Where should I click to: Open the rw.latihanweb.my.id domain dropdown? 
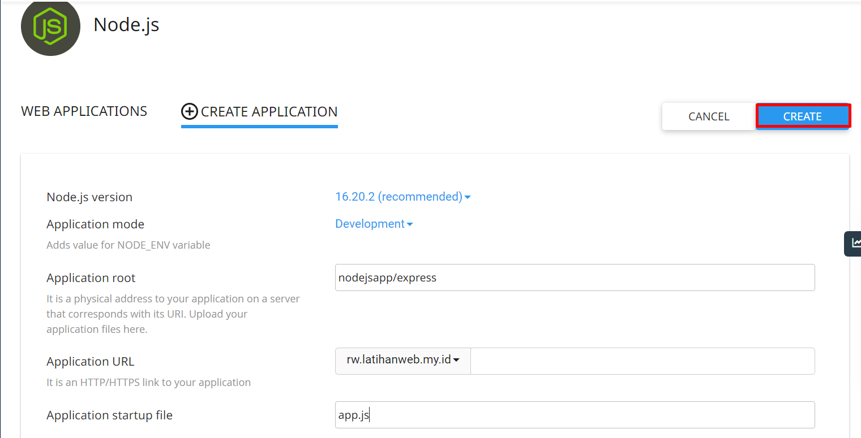[x=402, y=359]
